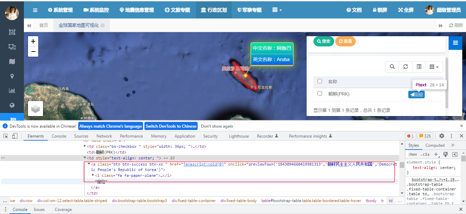This screenshot has height=214, width=466.
Task: Check the select-all header checkbox
Action: coord(320,81)
